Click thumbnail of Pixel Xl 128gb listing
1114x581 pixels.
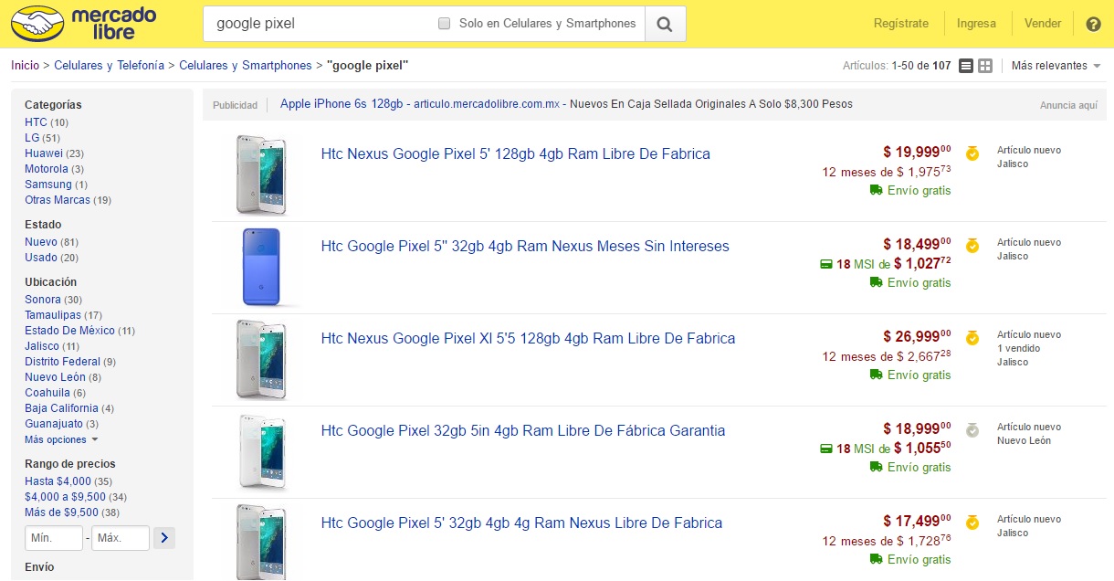click(261, 359)
